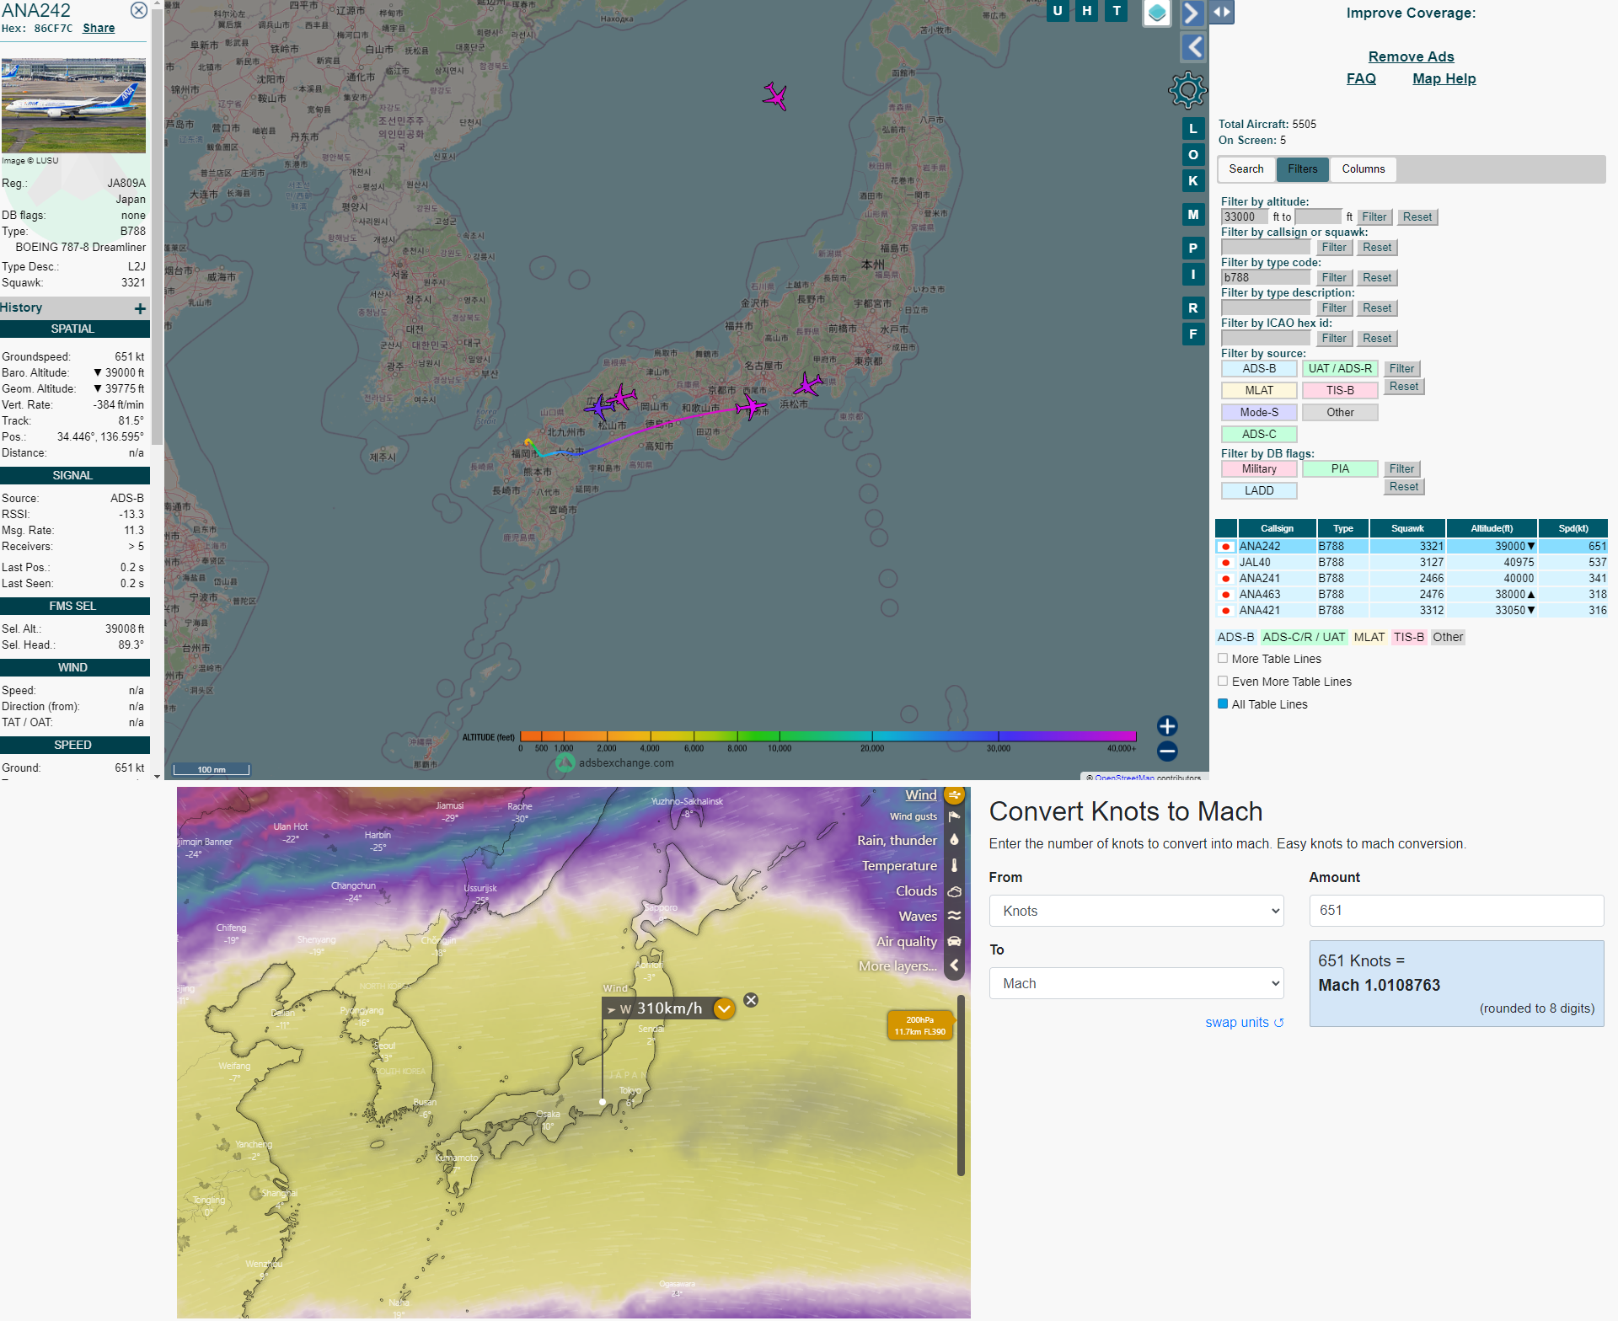Enable the Even More Table Lines checkbox
The image size is (1618, 1321).
click(1223, 682)
